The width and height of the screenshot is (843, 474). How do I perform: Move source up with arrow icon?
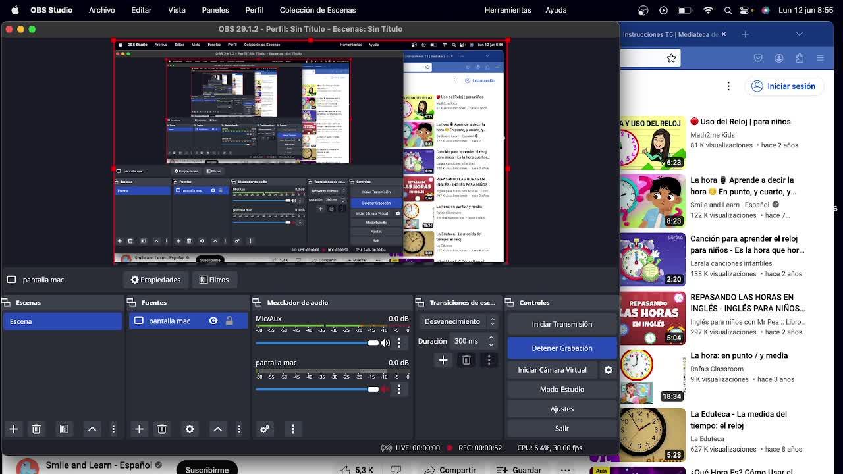point(217,429)
